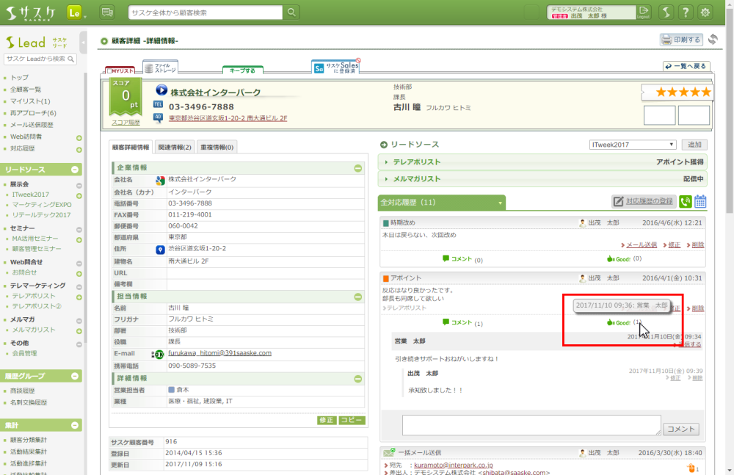This screenshot has width=734, height=475.
Task: Open the blue calendar icon
Action: click(x=700, y=202)
